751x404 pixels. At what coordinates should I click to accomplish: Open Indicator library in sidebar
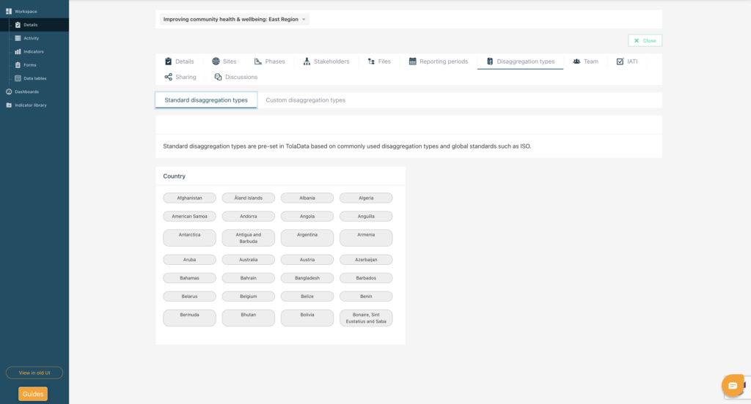[31, 105]
